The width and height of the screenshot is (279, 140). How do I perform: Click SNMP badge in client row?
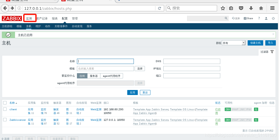point(235,109)
